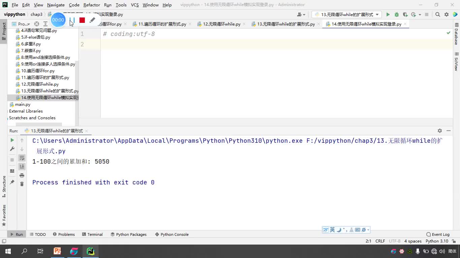The image size is (460, 258).
Task: Open the Python Console tool window
Action: (x=172, y=234)
